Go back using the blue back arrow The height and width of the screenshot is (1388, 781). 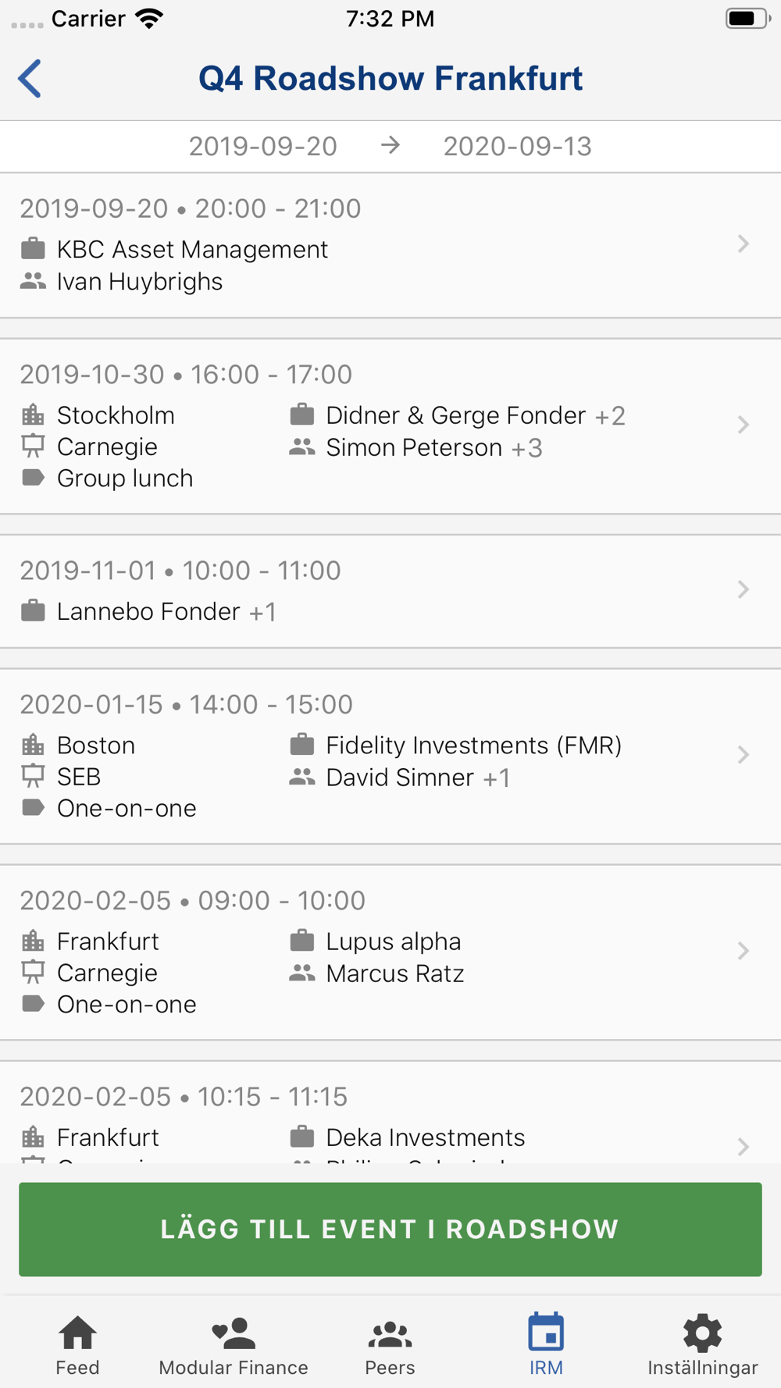(x=30, y=79)
